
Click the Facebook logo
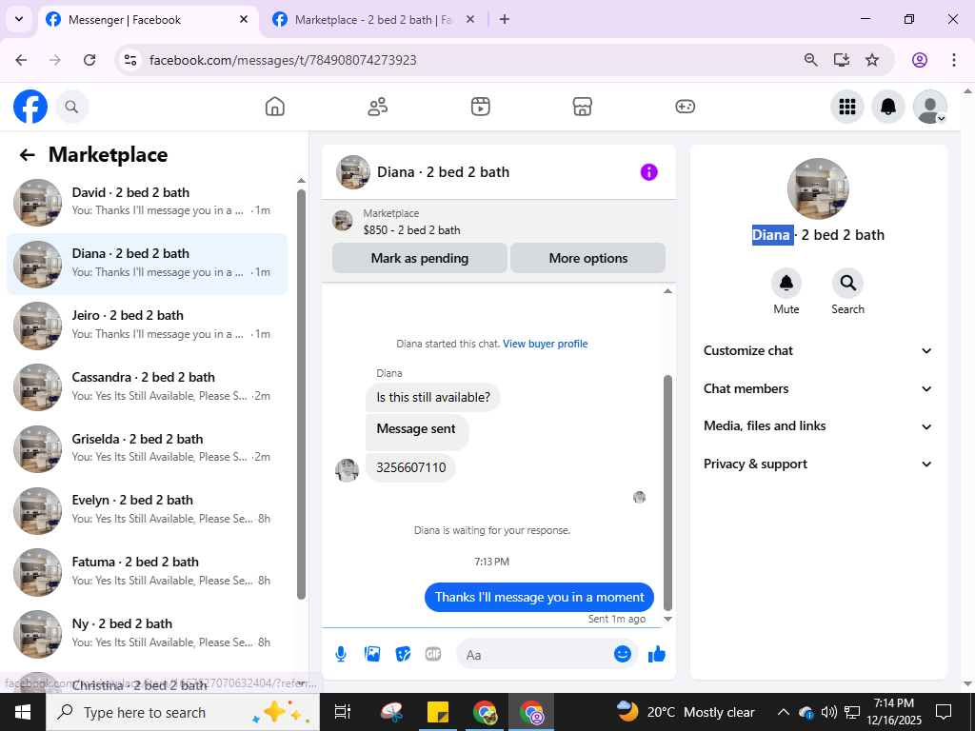click(30, 107)
